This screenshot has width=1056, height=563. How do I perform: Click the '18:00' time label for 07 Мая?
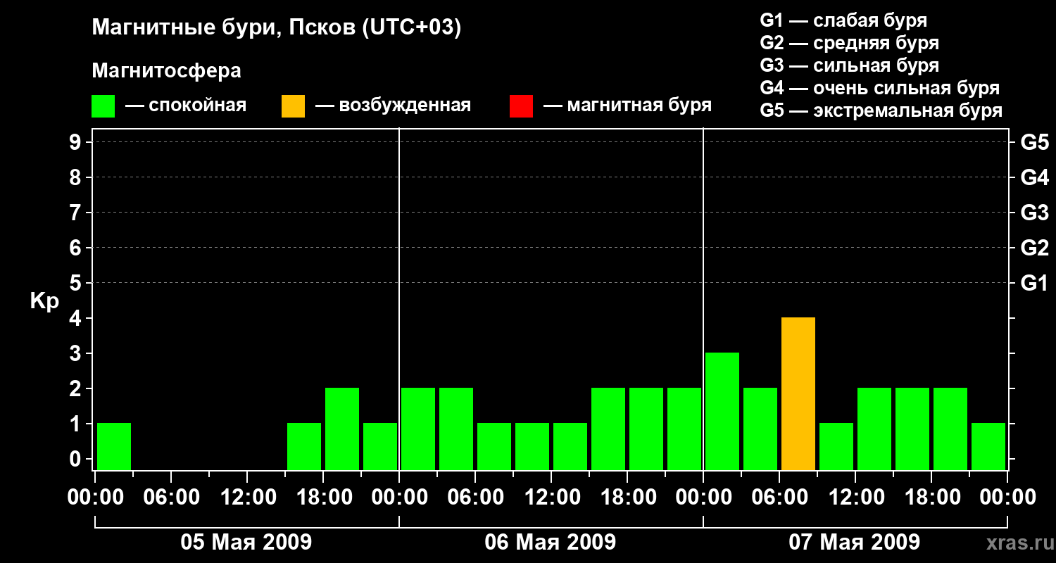pyautogui.click(x=931, y=498)
